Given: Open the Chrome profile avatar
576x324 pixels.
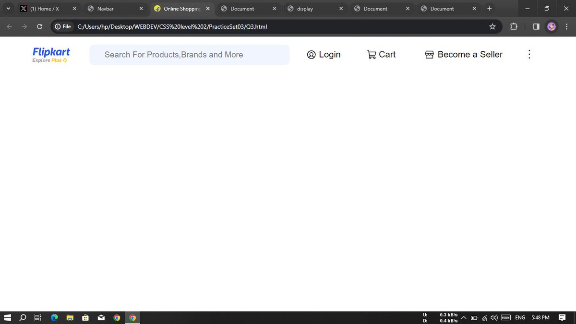Looking at the screenshot, I should pos(552,26).
